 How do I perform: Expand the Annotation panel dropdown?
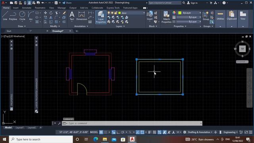[x=81, y=26]
